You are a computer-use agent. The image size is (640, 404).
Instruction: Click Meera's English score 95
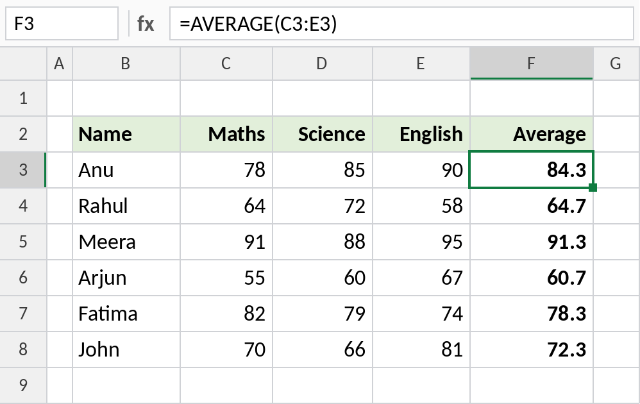tap(421, 242)
